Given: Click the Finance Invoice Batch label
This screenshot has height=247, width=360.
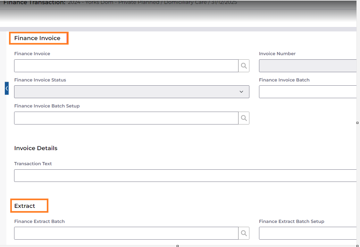Looking at the screenshot, I should [x=284, y=80].
